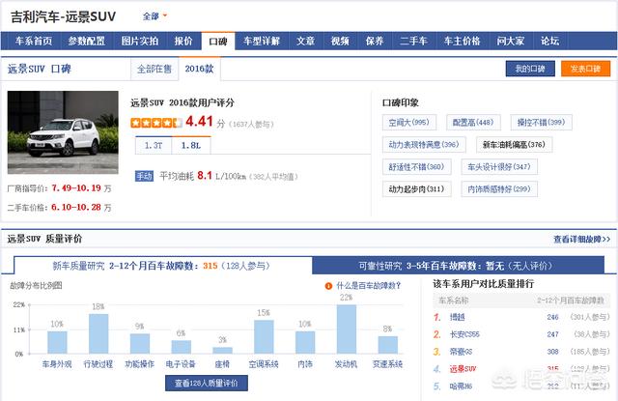Screen dimensions: 618x401
Task: Open 长安CS55 in quality ranking
Action: click(464, 334)
